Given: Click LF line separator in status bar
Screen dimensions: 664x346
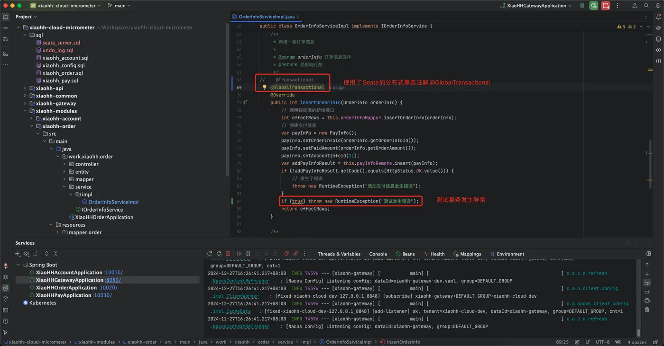Looking at the screenshot, I should (588, 342).
